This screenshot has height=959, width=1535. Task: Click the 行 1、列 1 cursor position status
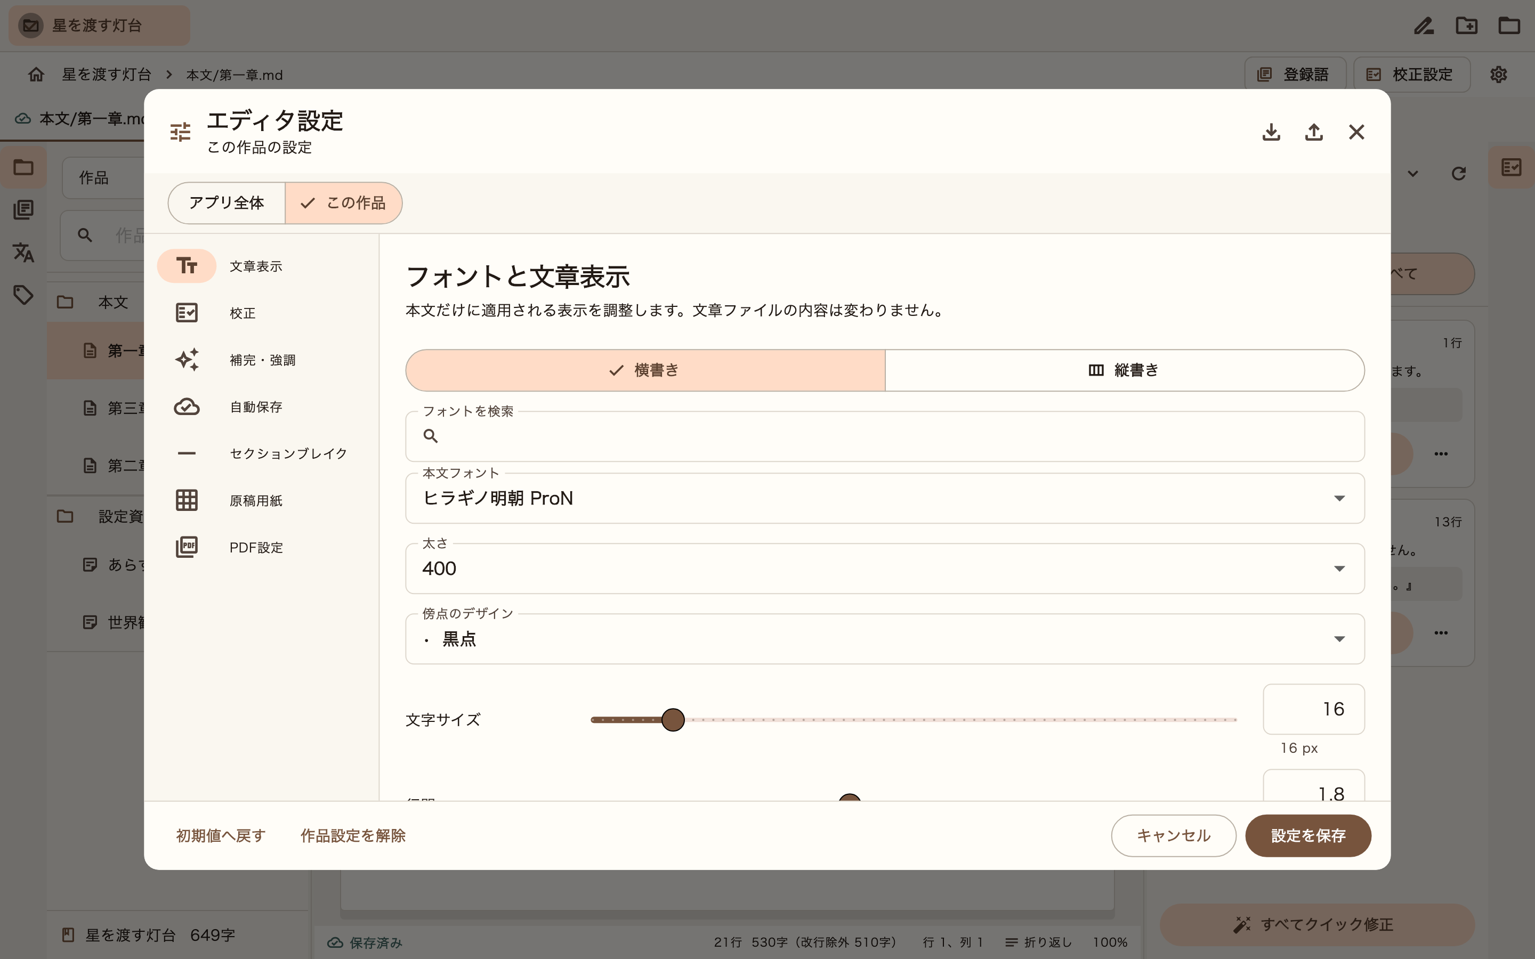click(x=953, y=942)
